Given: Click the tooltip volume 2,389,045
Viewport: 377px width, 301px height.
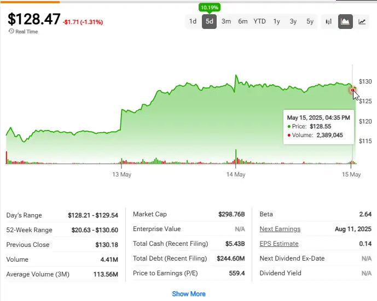Looking at the screenshot, I should point(329,135).
